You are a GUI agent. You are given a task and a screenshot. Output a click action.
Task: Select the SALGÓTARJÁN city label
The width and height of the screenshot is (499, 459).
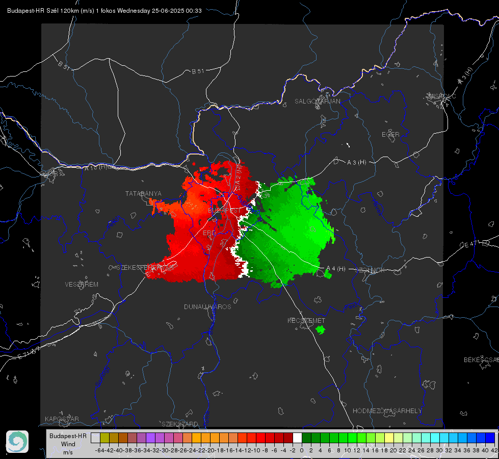(317, 101)
